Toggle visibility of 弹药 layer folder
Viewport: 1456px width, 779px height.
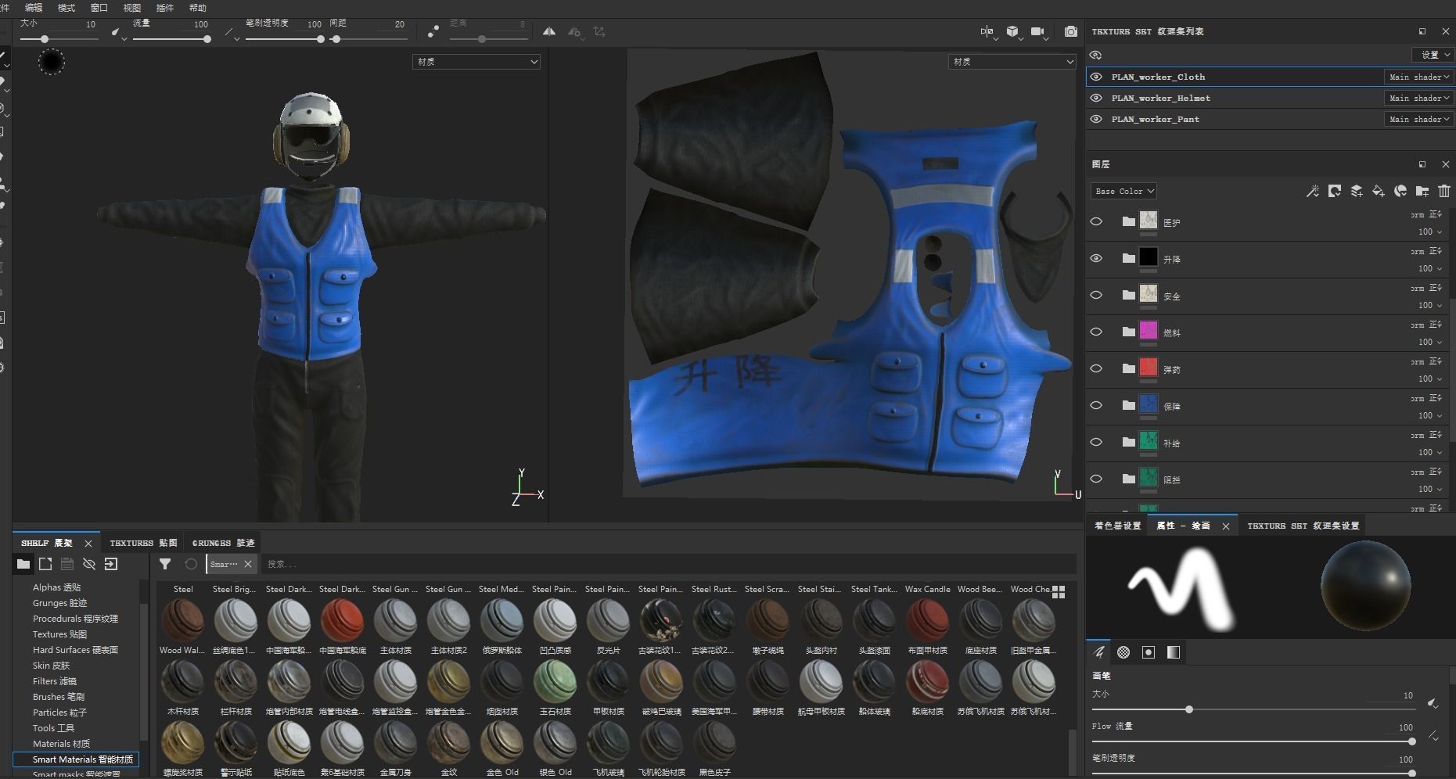(x=1096, y=368)
